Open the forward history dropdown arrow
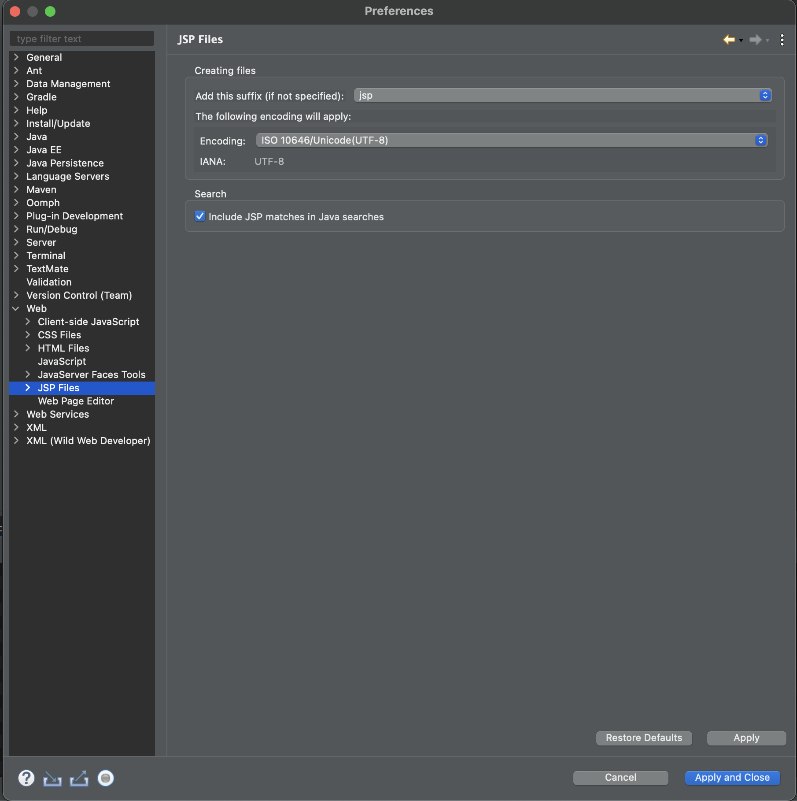Viewport: 797px width, 801px height. coord(767,41)
